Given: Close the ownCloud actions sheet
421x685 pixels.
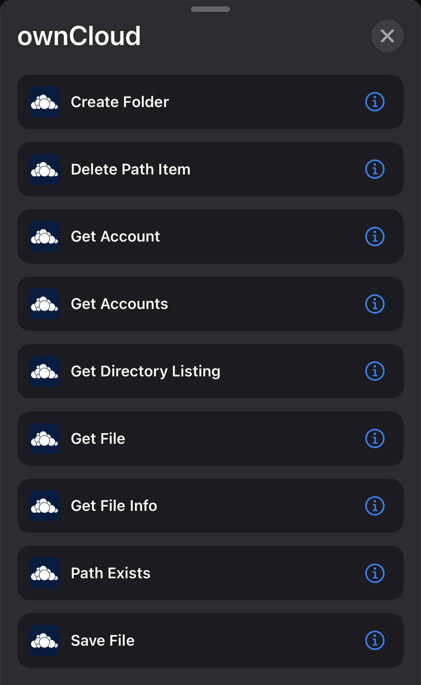Looking at the screenshot, I should click(387, 36).
